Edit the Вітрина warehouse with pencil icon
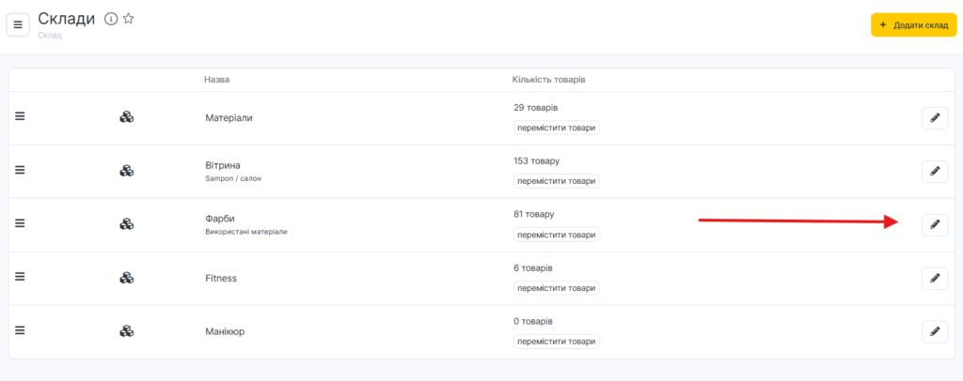This screenshot has height=381, width=963. click(934, 172)
